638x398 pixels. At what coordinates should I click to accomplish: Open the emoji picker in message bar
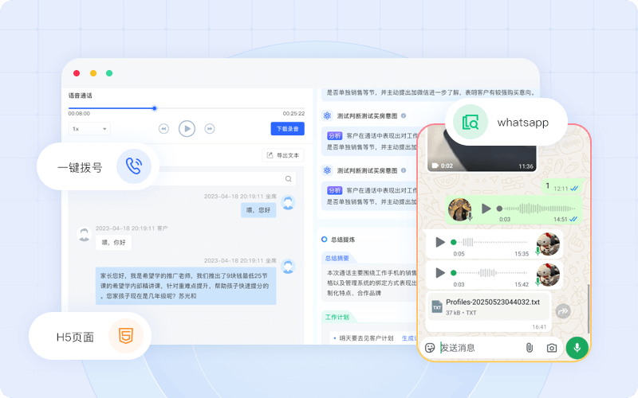430,348
